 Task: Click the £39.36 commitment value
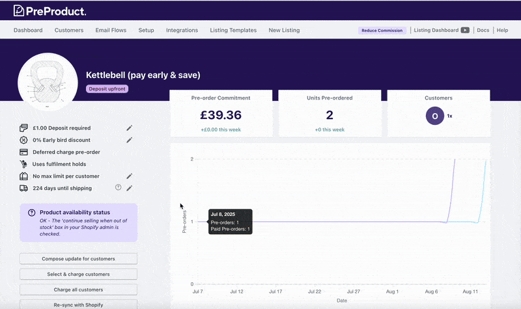click(x=221, y=115)
